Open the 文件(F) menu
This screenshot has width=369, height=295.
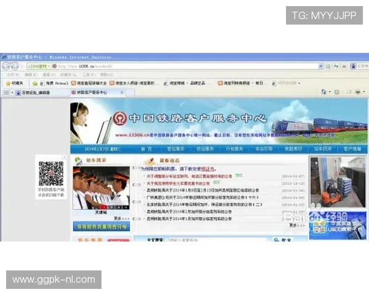13,75
